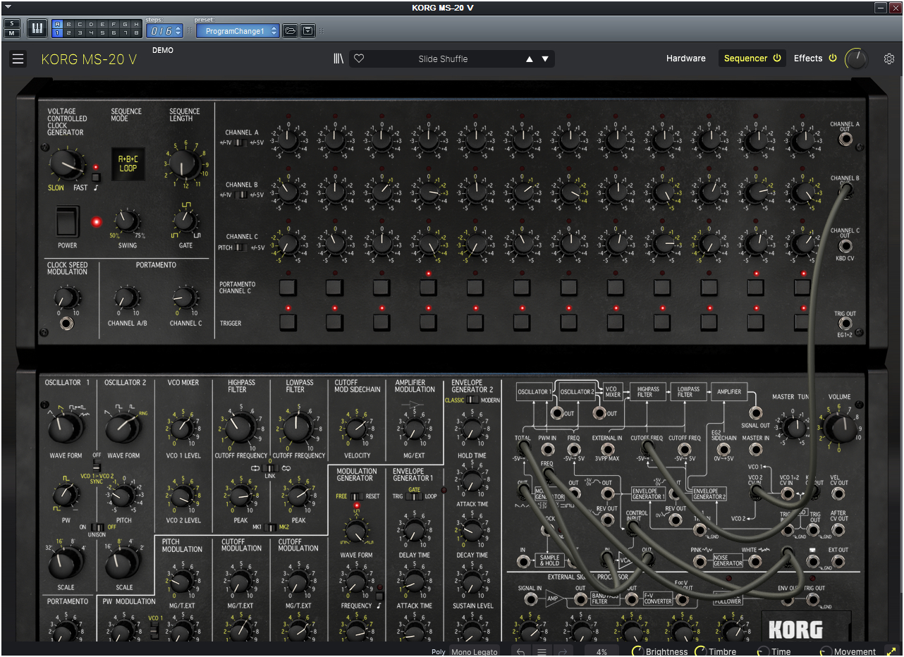This screenshot has height=657, width=904.
Task: Go to next preset with down arrow
Action: [545, 59]
